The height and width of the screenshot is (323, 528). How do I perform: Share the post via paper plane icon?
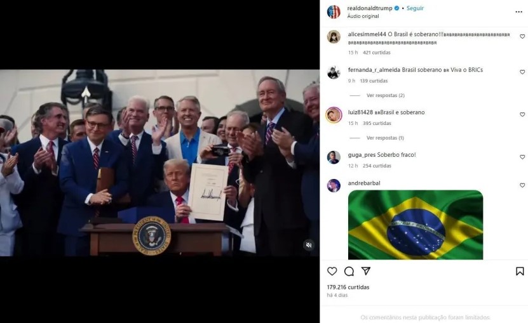(366, 271)
